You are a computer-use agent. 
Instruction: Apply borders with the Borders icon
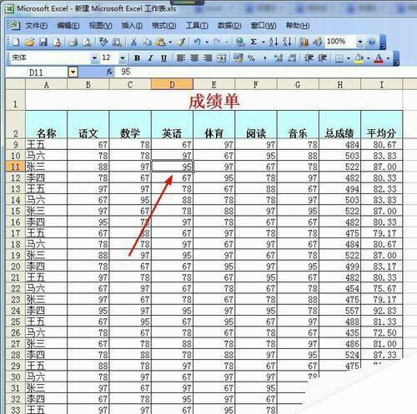339,58
